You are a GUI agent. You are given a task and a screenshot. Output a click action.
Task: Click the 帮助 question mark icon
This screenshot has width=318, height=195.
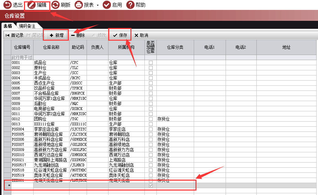coord(130,5)
